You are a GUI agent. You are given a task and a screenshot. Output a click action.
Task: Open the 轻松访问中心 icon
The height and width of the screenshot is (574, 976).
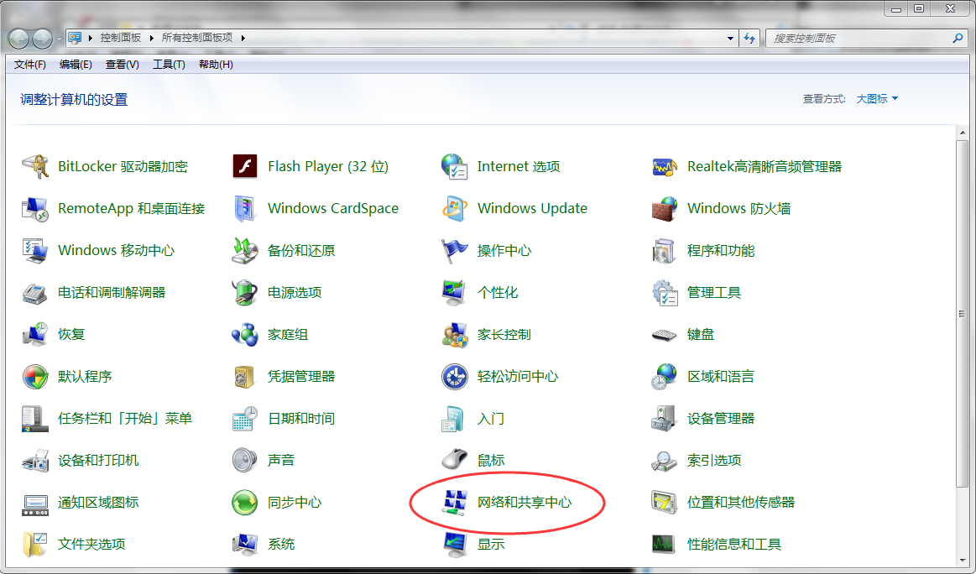point(454,377)
